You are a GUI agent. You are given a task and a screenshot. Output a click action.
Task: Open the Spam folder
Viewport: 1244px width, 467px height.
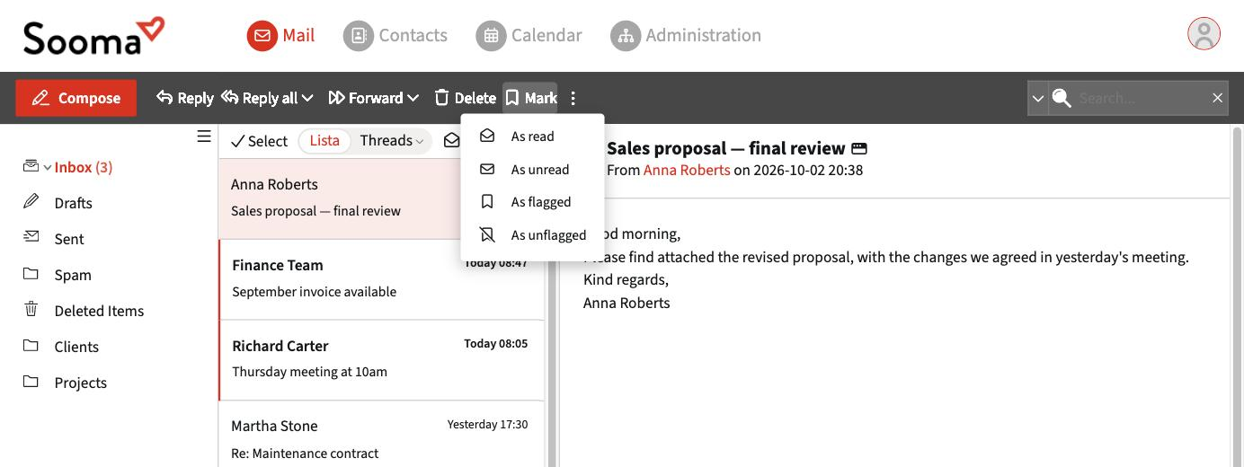[73, 275]
